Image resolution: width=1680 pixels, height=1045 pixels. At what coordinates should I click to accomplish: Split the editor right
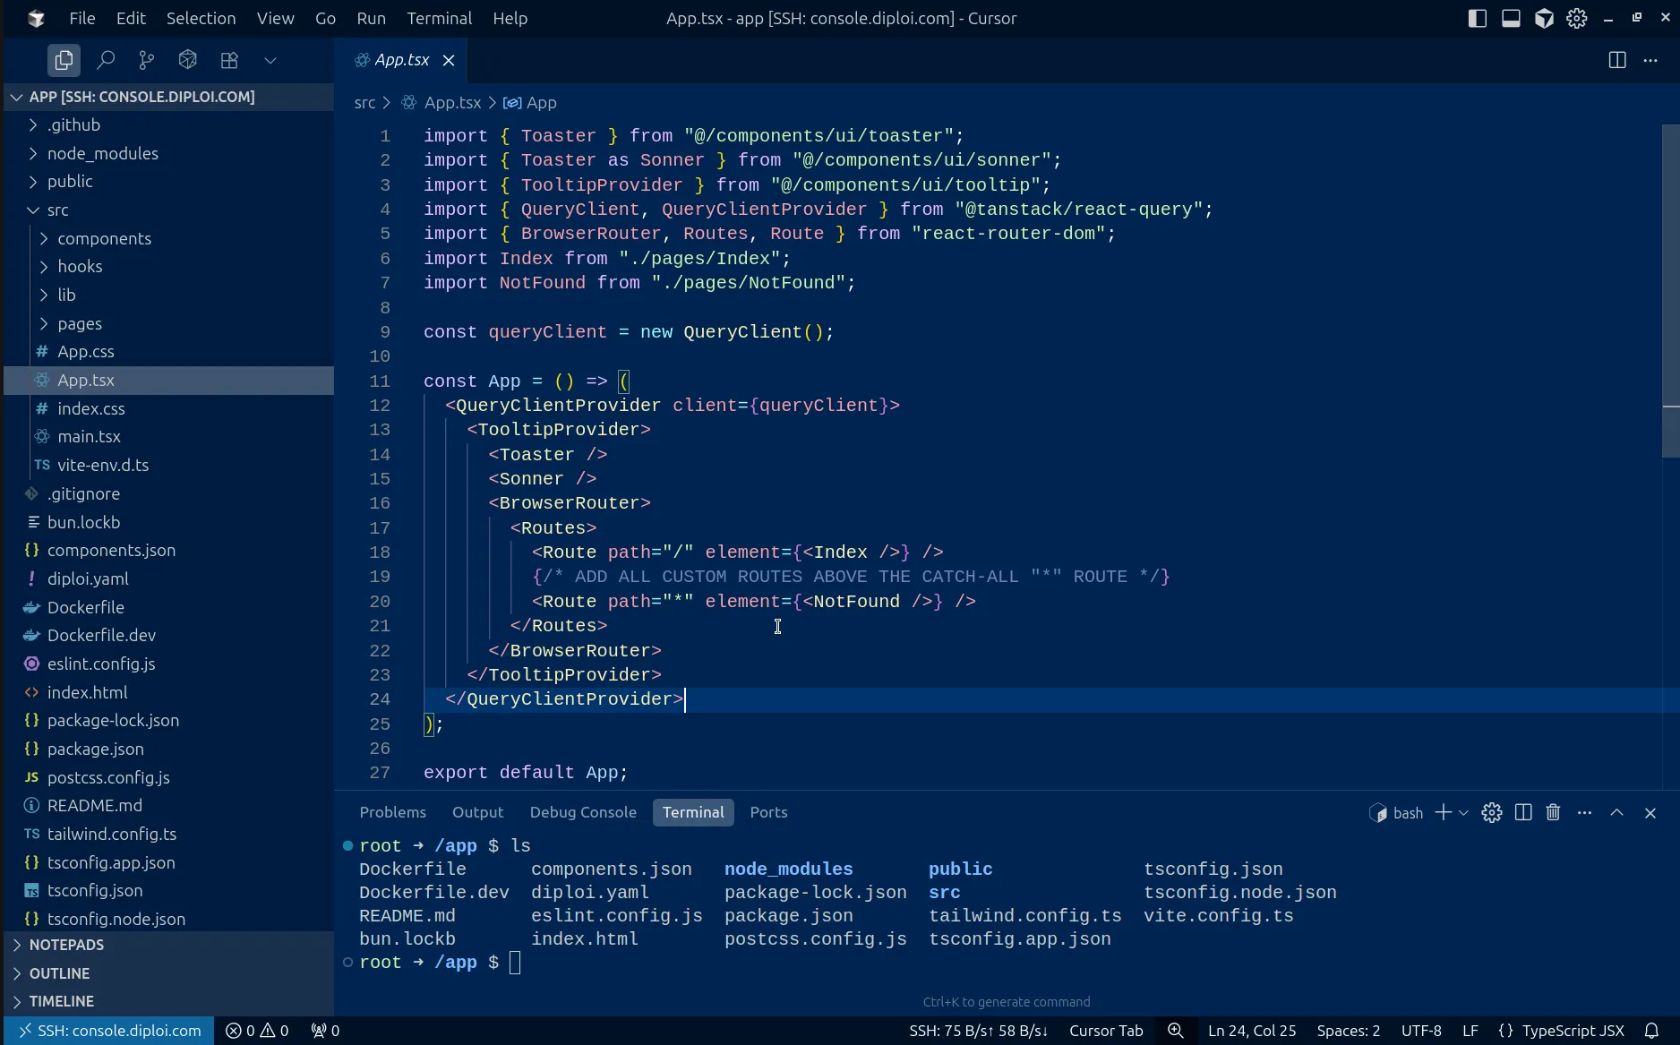(x=1616, y=60)
